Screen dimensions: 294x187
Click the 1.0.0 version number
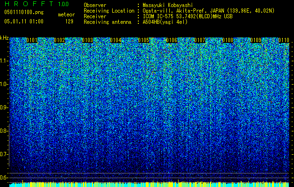pyautogui.click(x=64, y=4)
